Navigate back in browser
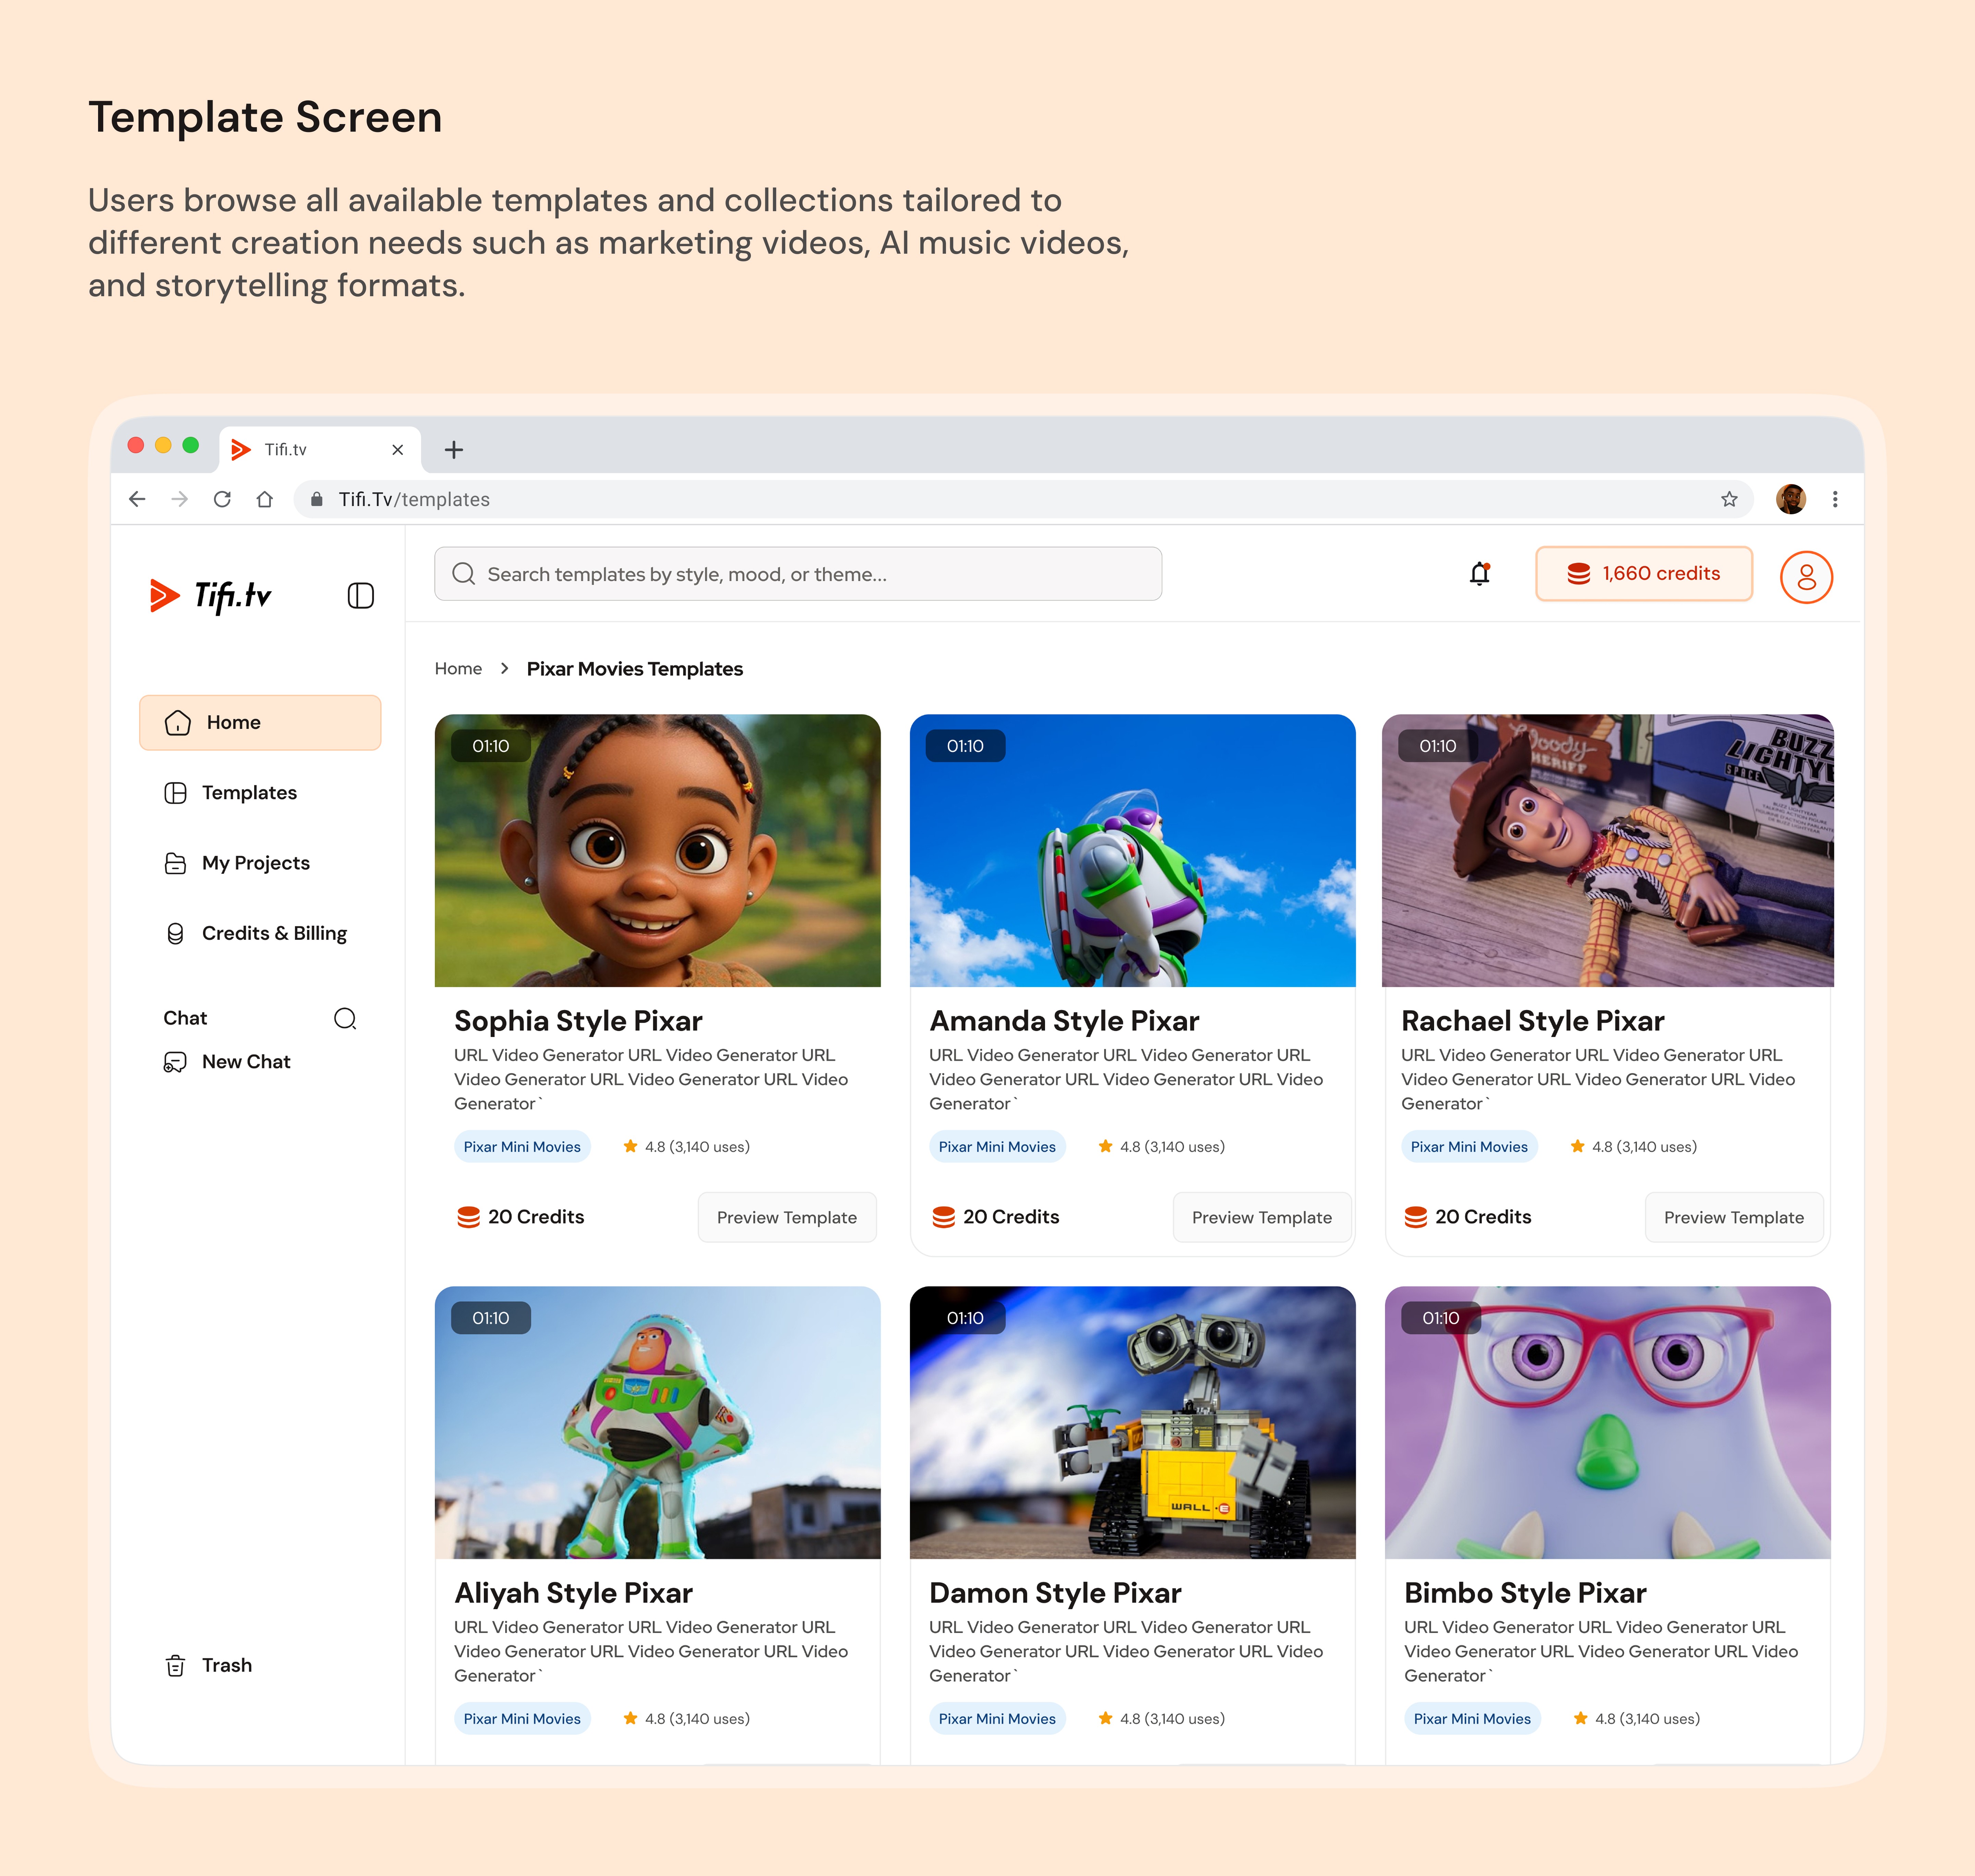Viewport: 1975px width, 1876px height. point(138,499)
